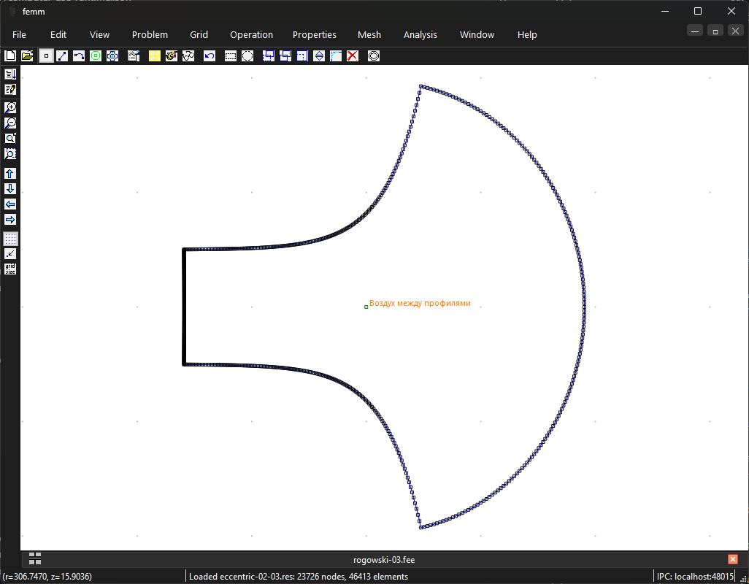
Task: Choose the circular selection tool
Action: click(x=247, y=56)
